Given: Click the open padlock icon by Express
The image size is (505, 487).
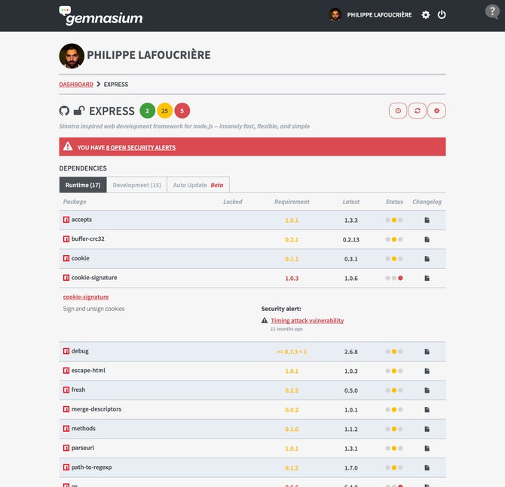Looking at the screenshot, I should pyautogui.click(x=79, y=111).
